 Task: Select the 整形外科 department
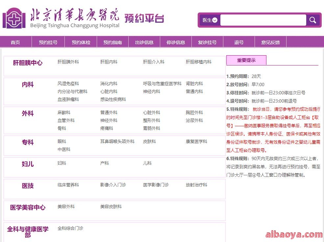pos(151,120)
